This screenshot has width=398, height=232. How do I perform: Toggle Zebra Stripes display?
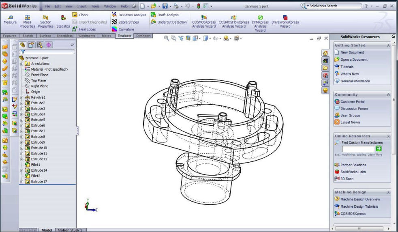tap(114, 22)
